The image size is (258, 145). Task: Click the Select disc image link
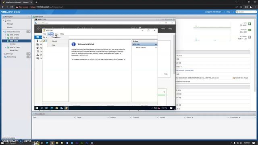pyautogui.click(x=242, y=78)
